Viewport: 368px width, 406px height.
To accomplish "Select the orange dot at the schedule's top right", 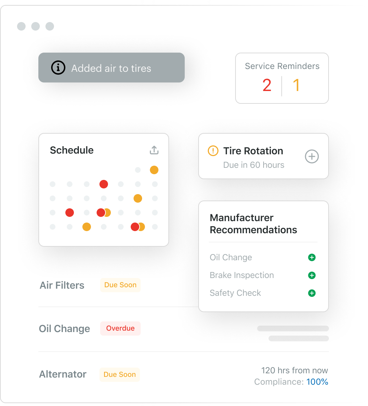I will 154,170.
